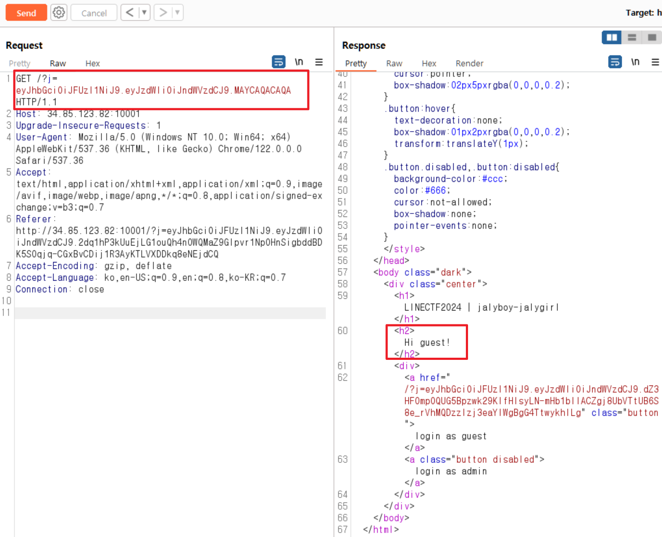Click the body class="dark" tag line
Image resolution: width=662 pixels, height=537 pixels.
pos(422,272)
